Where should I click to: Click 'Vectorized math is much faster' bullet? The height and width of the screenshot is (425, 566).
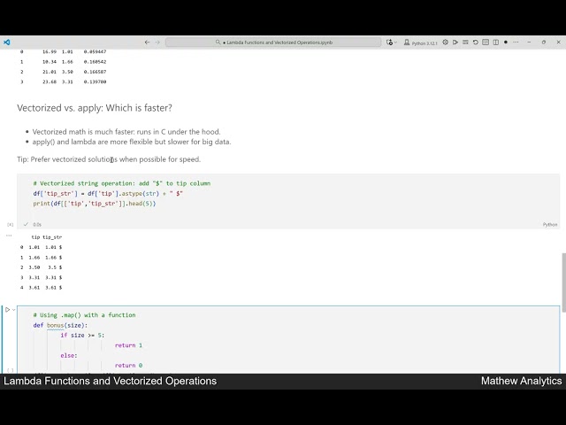tap(126, 132)
